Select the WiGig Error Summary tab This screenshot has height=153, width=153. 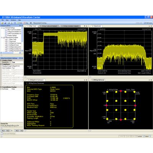click(36, 80)
